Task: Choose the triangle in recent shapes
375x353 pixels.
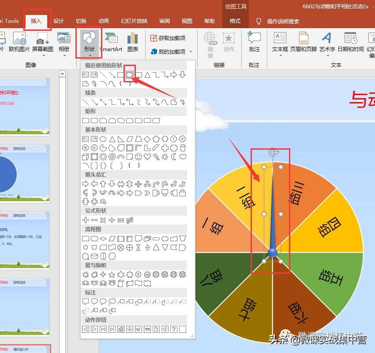Action: [147, 75]
